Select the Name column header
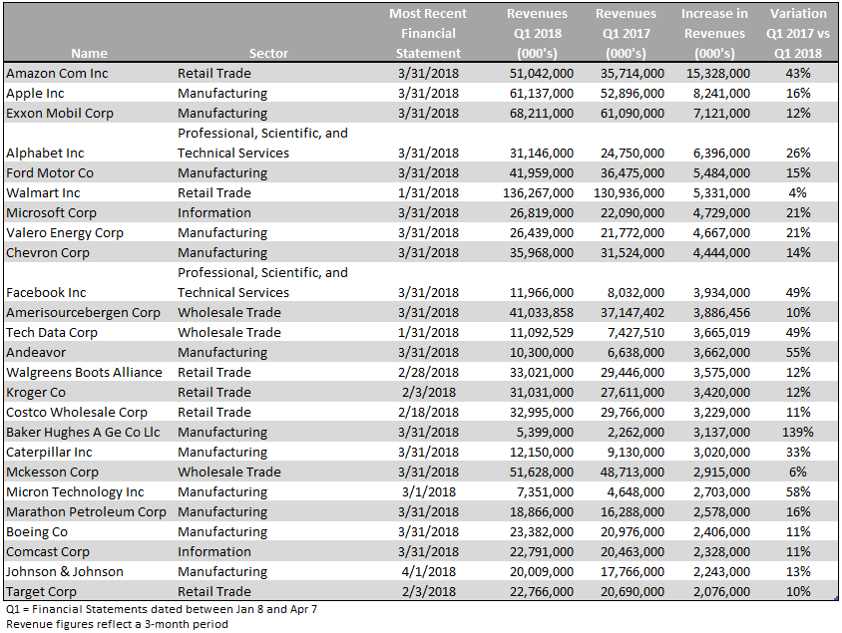This screenshot has height=633, width=842. [x=89, y=53]
